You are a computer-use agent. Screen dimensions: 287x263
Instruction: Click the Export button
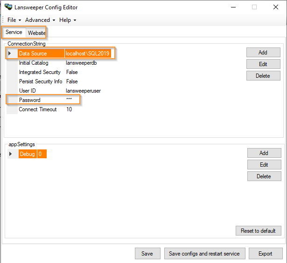coord(265,254)
